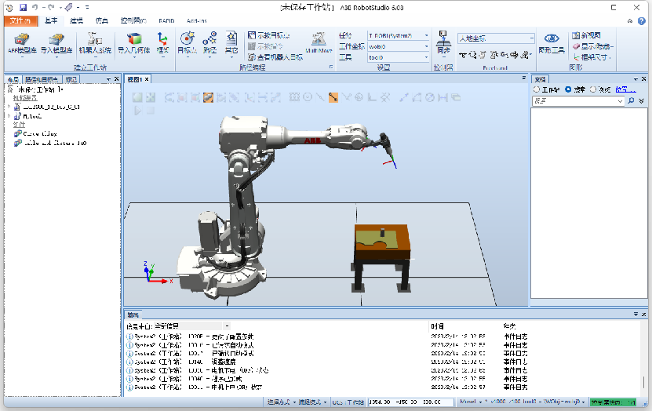Viewport: 652px width, 411px height.
Task: Open the output message filter dropdown
Action: coord(227,326)
